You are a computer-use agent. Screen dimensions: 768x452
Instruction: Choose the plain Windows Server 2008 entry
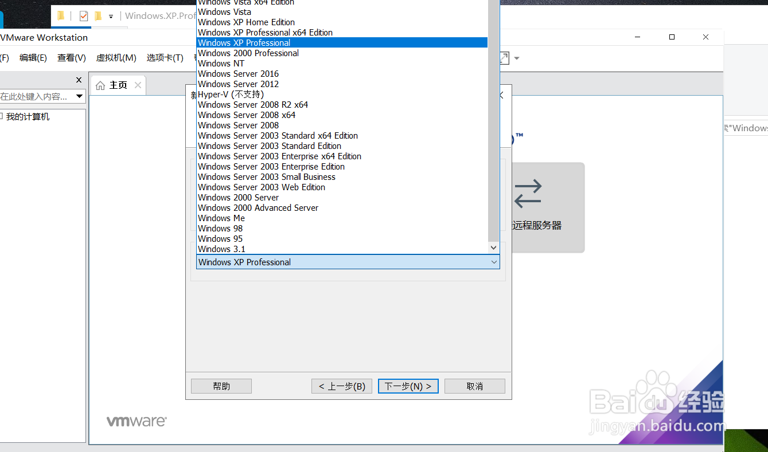[342, 125]
